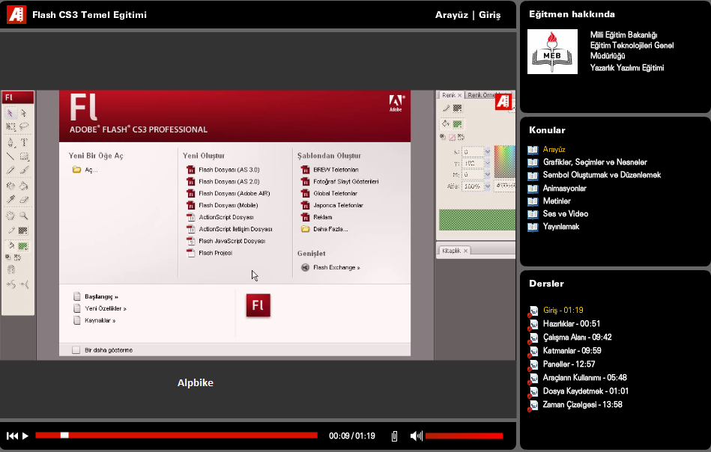
Task: Click the video progress seek bar
Action: click(x=176, y=436)
